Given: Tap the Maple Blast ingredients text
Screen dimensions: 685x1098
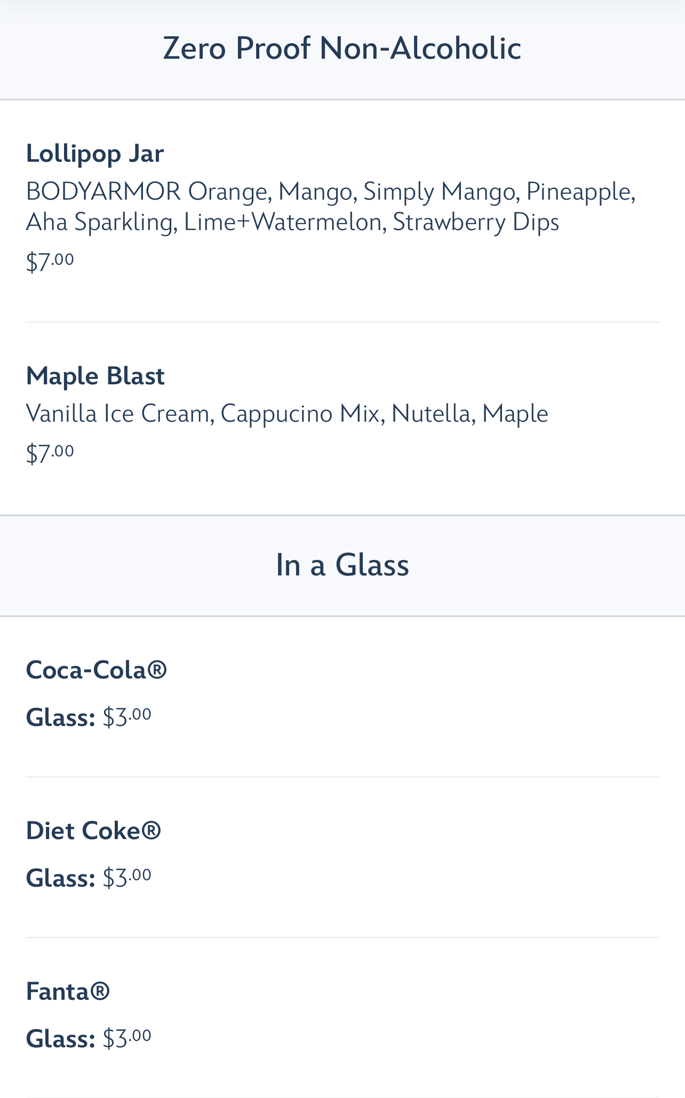Looking at the screenshot, I should [x=287, y=414].
